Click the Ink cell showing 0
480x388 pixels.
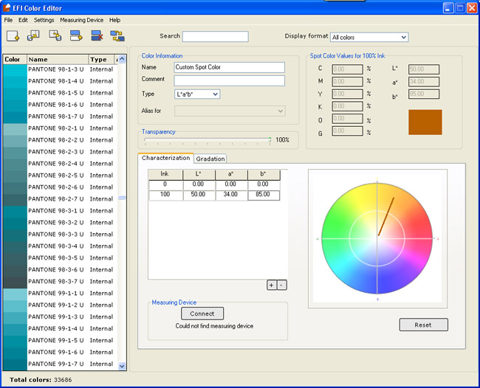165,184
